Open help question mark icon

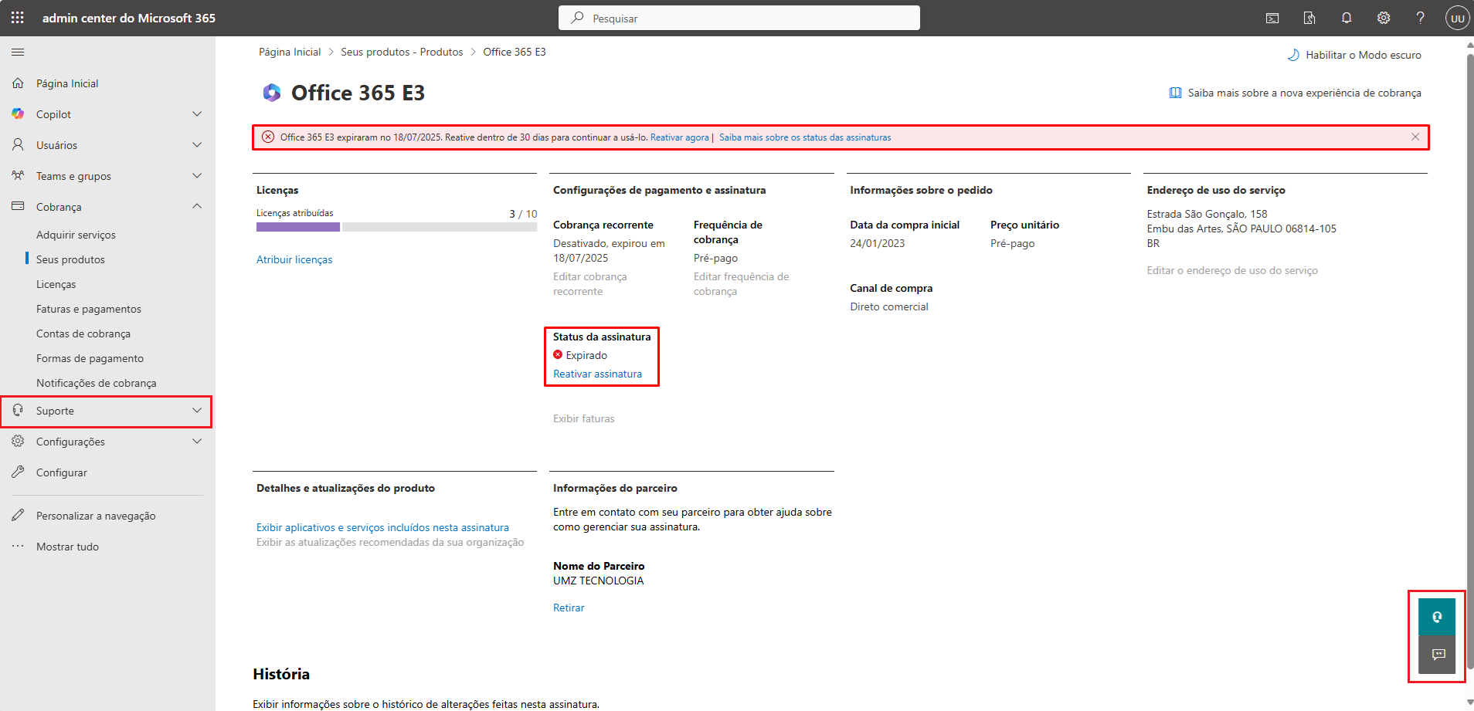tap(1420, 18)
